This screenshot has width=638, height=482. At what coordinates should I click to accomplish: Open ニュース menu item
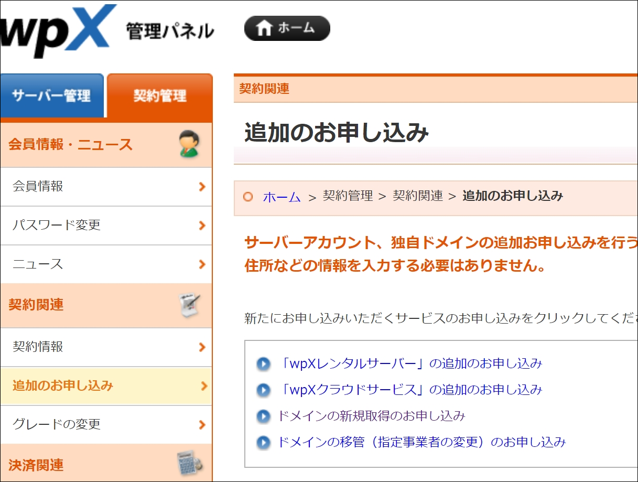coord(106,264)
